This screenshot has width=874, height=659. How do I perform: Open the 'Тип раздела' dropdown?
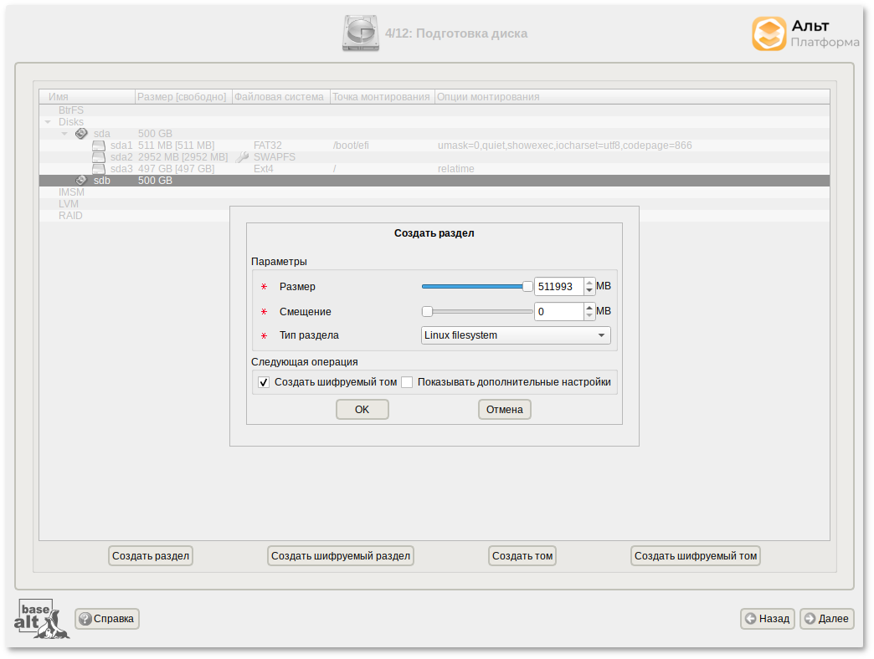(516, 335)
